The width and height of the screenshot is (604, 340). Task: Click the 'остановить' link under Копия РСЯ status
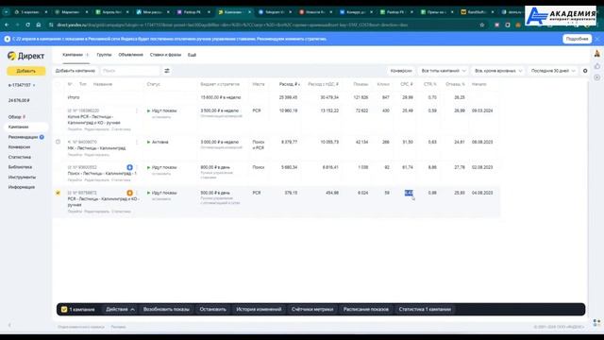[x=161, y=117]
